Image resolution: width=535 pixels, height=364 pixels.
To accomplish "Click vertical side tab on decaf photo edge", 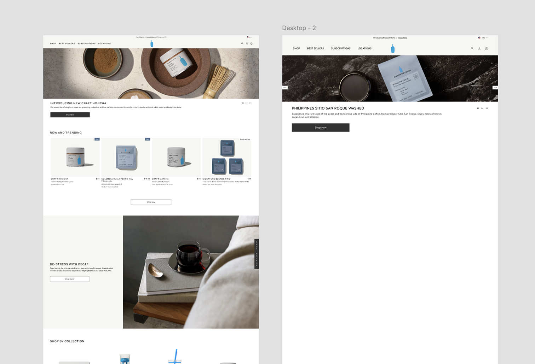I will click(x=257, y=254).
